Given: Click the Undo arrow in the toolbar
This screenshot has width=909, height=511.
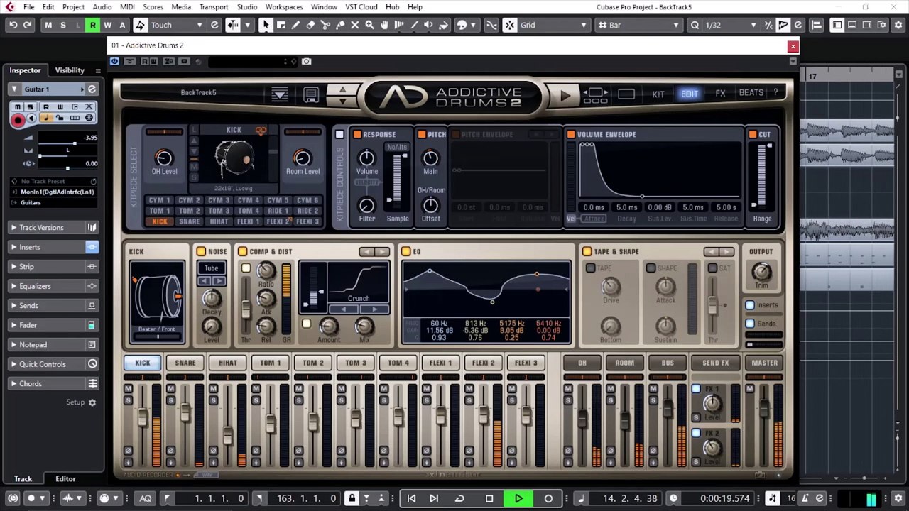Looking at the screenshot, I should 13,25.
